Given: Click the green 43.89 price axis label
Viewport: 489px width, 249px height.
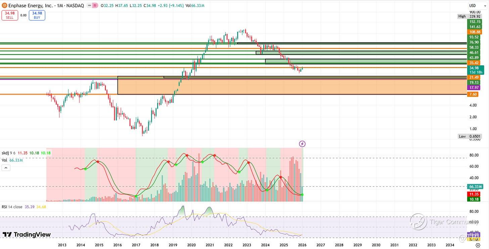Looking at the screenshot, I should [x=474, y=58].
